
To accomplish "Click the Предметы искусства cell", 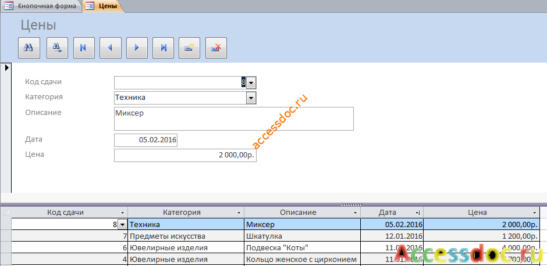I will (x=186, y=236).
